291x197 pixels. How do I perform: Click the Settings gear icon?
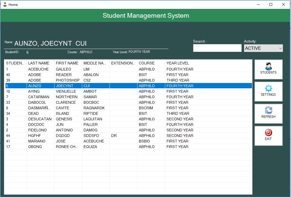point(268,89)
